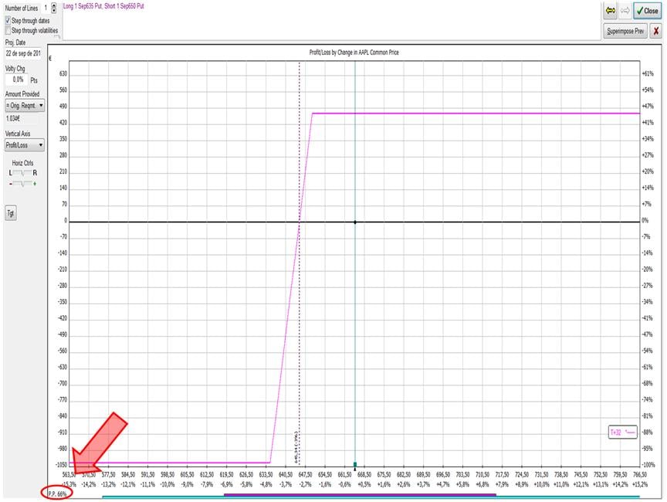This screenshot has width=667, height=502.
Task: Click the P.P. 66% text
Action: pyautogui.click(x=57, y=494)
